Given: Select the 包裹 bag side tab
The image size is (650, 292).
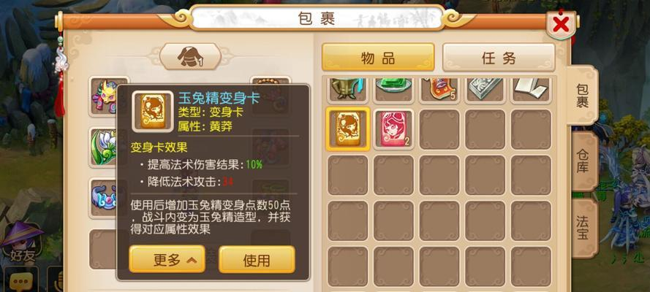Looking at the screenshot, I should click(x=582, y=95).
